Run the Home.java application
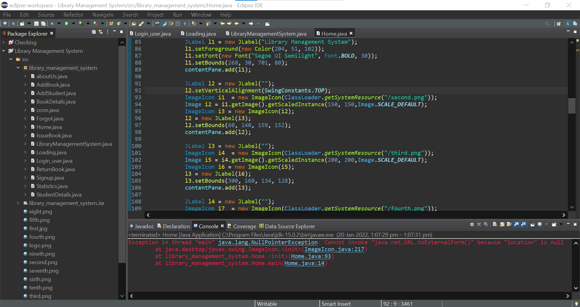Viewport: 580px width, 307px height. point(66,24)
